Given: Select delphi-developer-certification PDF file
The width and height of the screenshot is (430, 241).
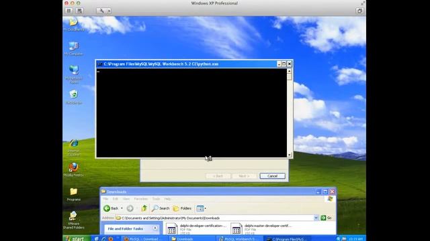Looking at the screenshot, I should 197,229.
